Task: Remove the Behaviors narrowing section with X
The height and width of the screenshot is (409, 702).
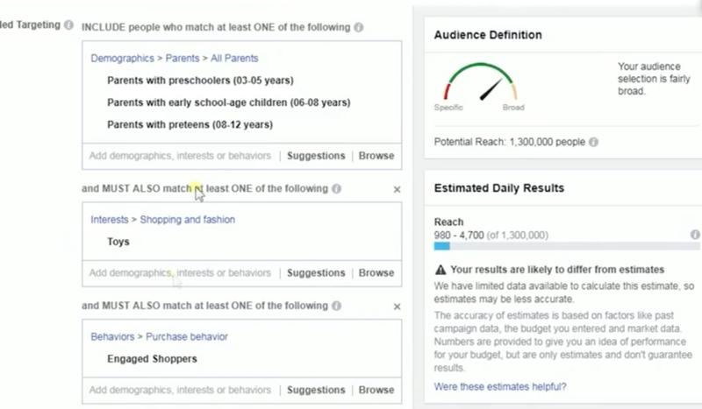Action: (397, 307)
